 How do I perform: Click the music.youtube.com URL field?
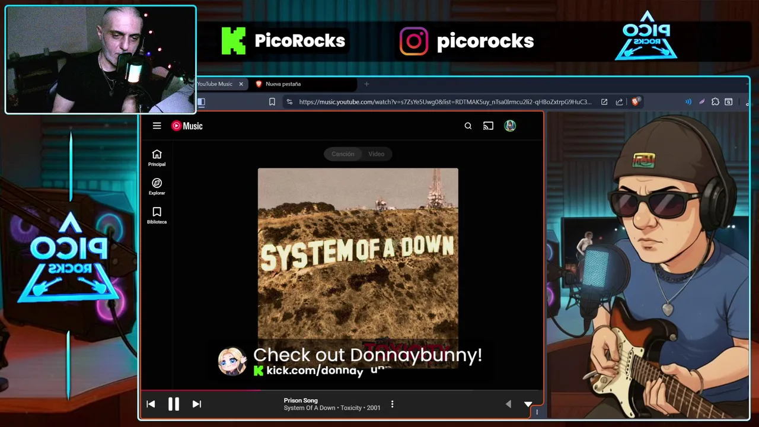pos(445,102)
